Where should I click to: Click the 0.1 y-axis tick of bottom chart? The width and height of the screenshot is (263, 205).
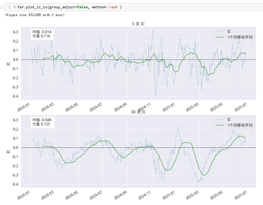click(x=15, y=138)
